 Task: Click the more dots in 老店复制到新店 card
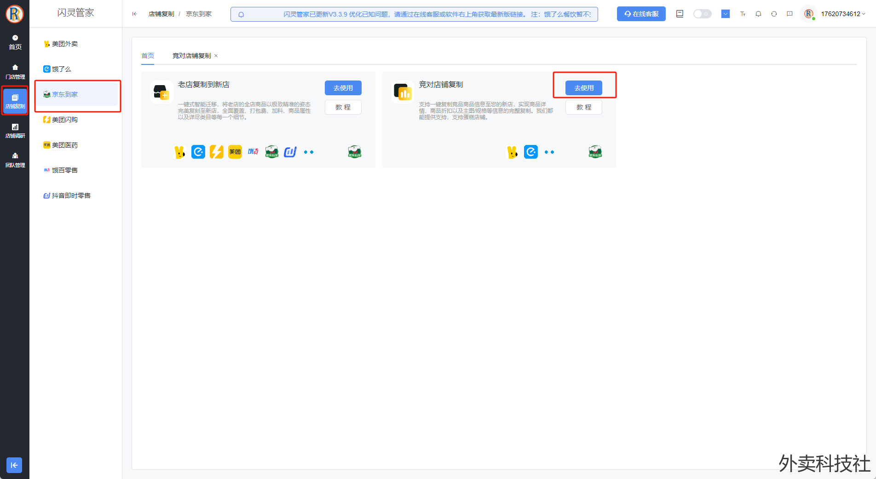pyautogui.click(x=309, y=152)
